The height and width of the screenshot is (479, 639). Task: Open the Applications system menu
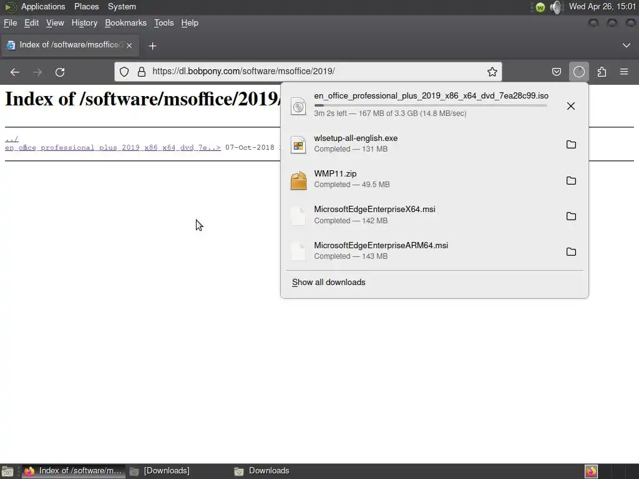point(43,6)
